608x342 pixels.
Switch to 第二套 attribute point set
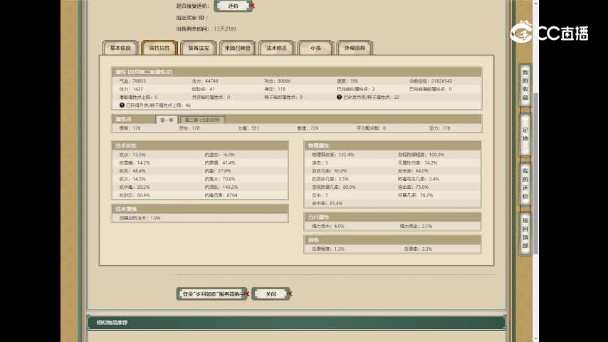(202, 120)
